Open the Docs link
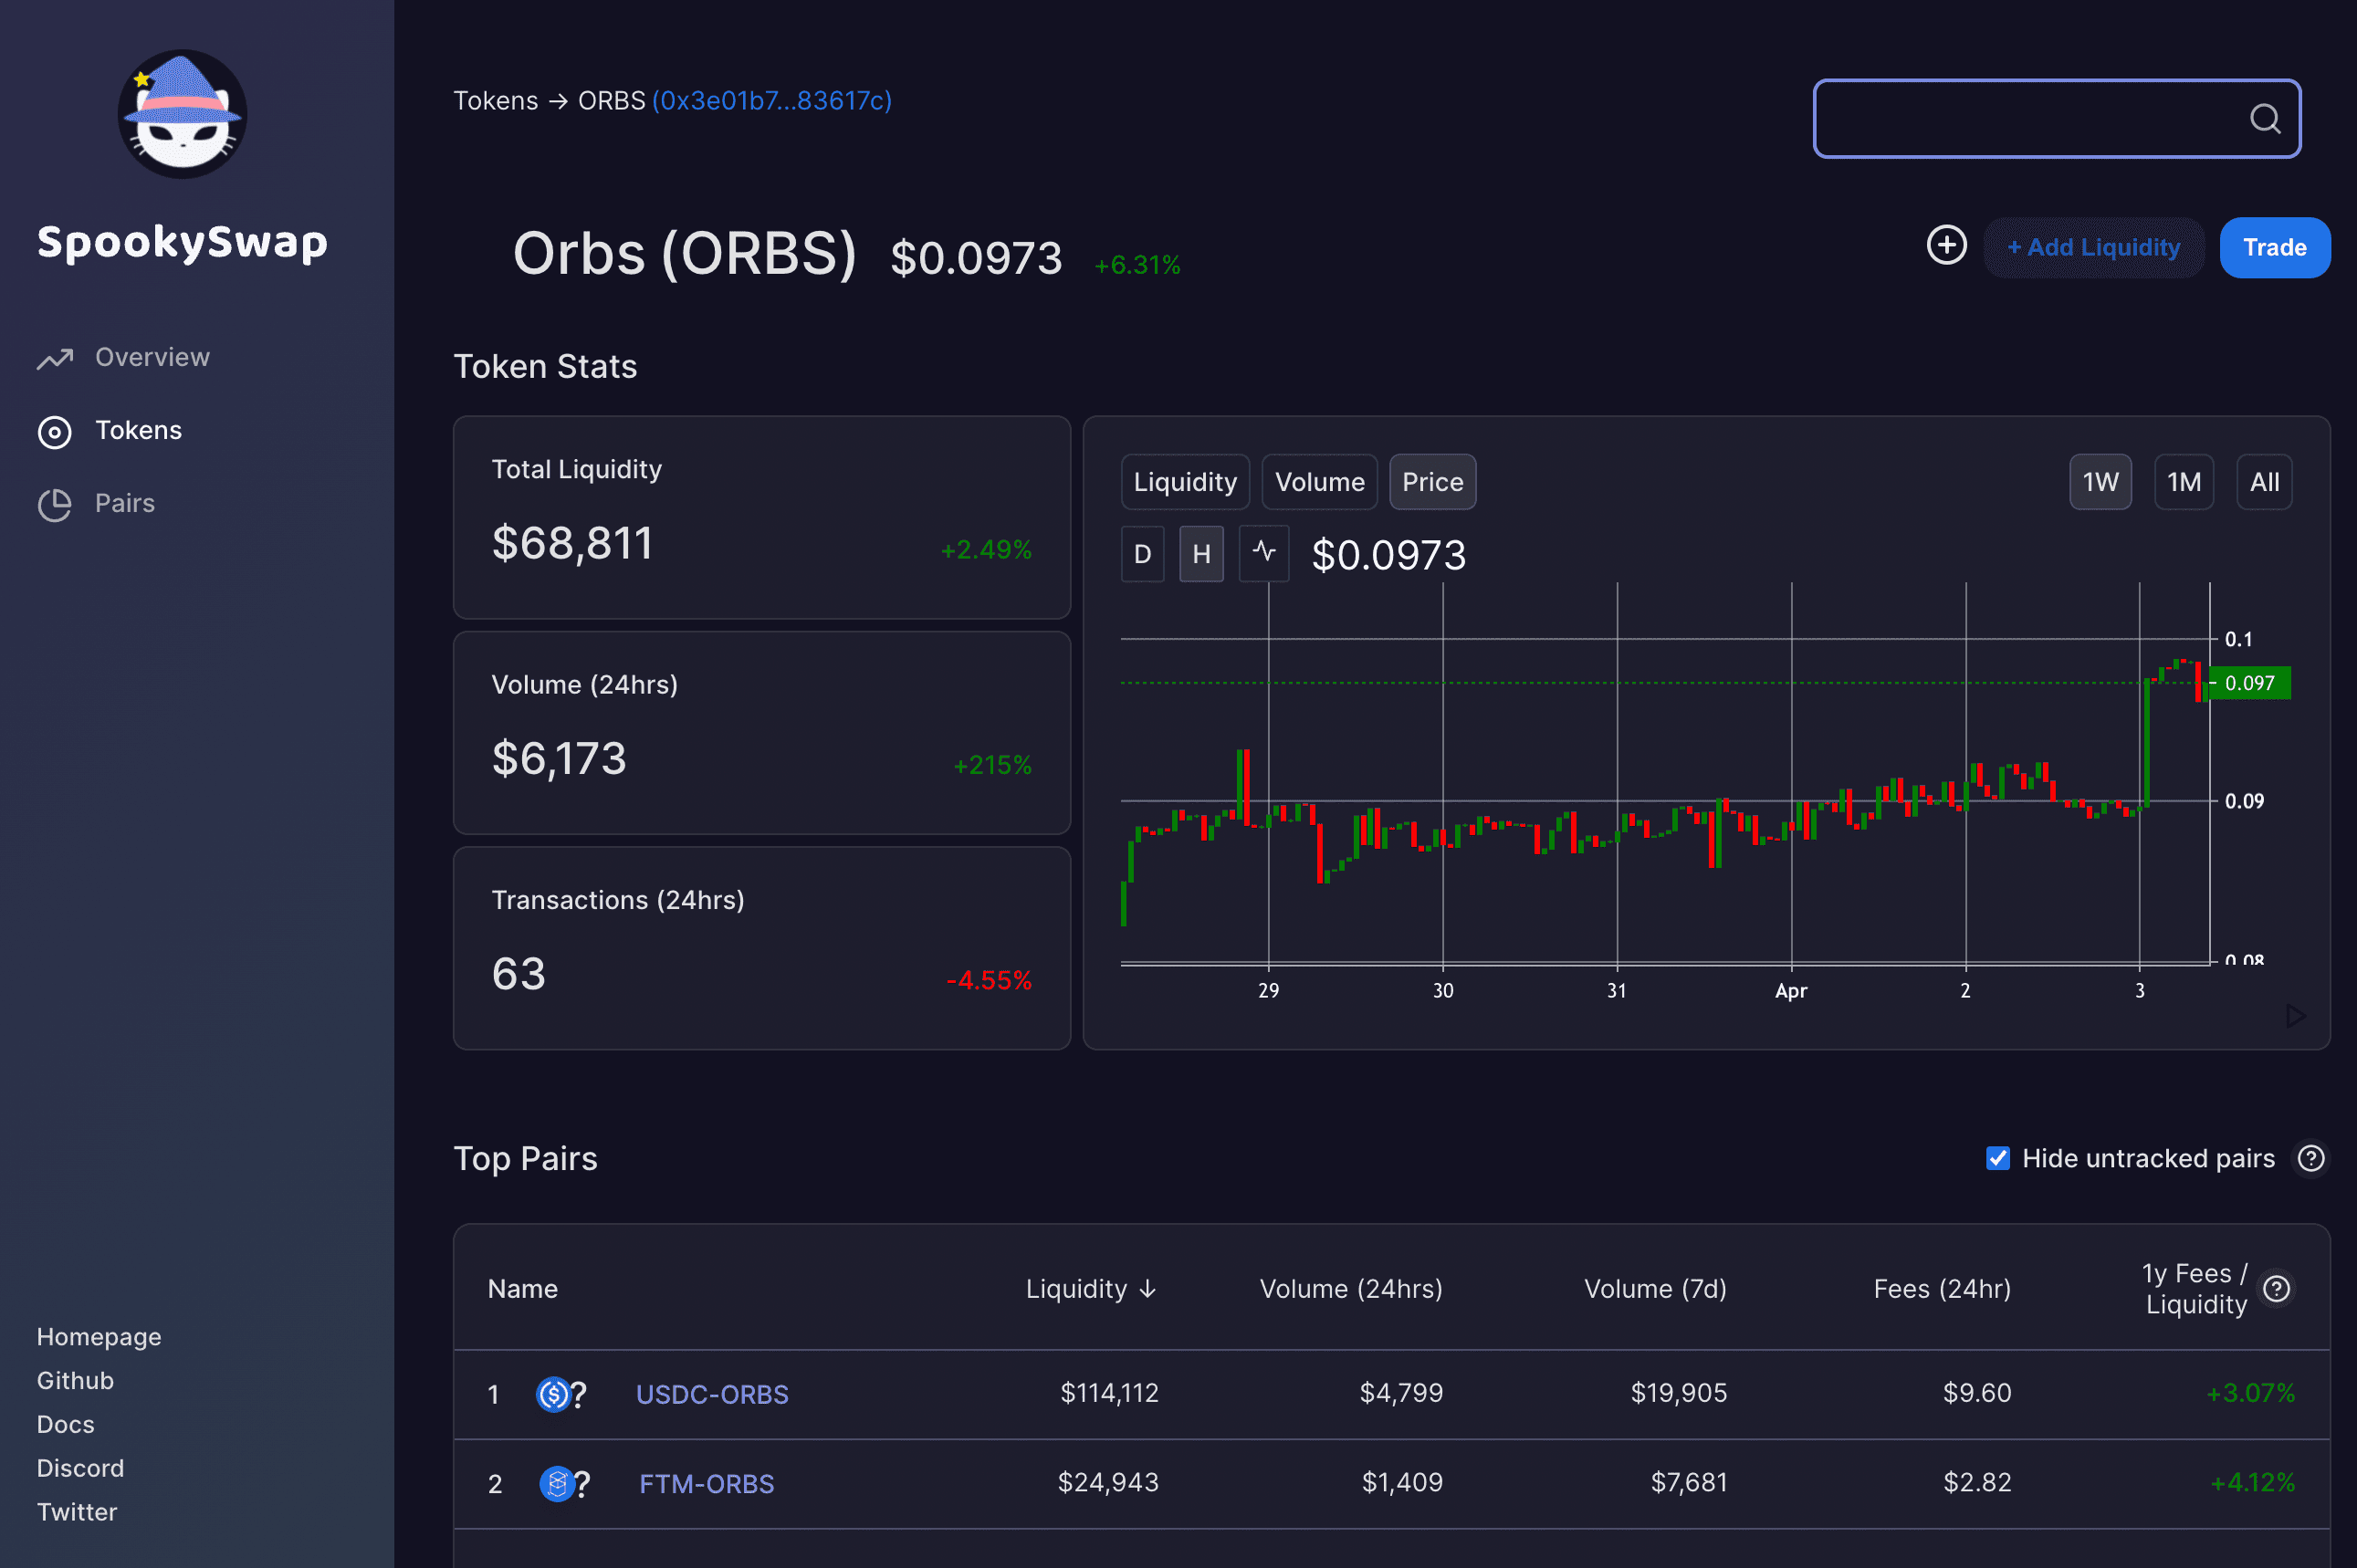The width and height of the screenshot is (2357, 1568). coord(65,1425)
